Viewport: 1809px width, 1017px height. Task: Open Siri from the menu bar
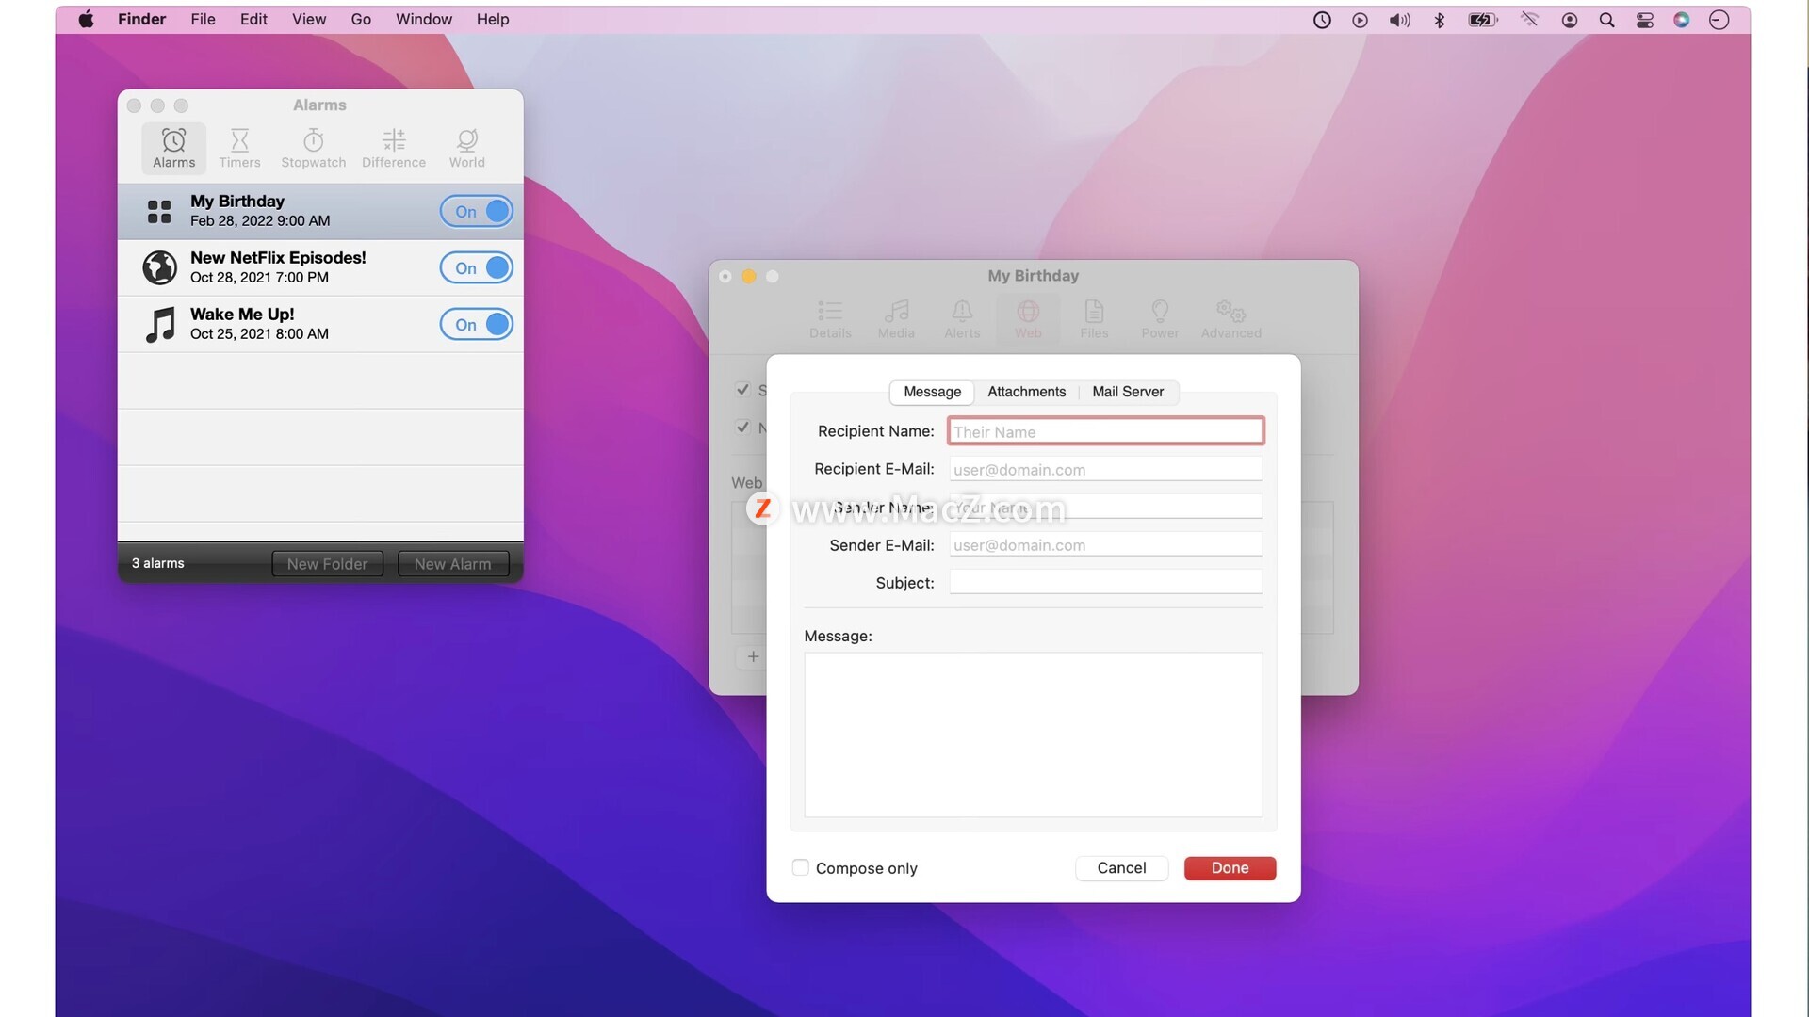click(1681, 20)
